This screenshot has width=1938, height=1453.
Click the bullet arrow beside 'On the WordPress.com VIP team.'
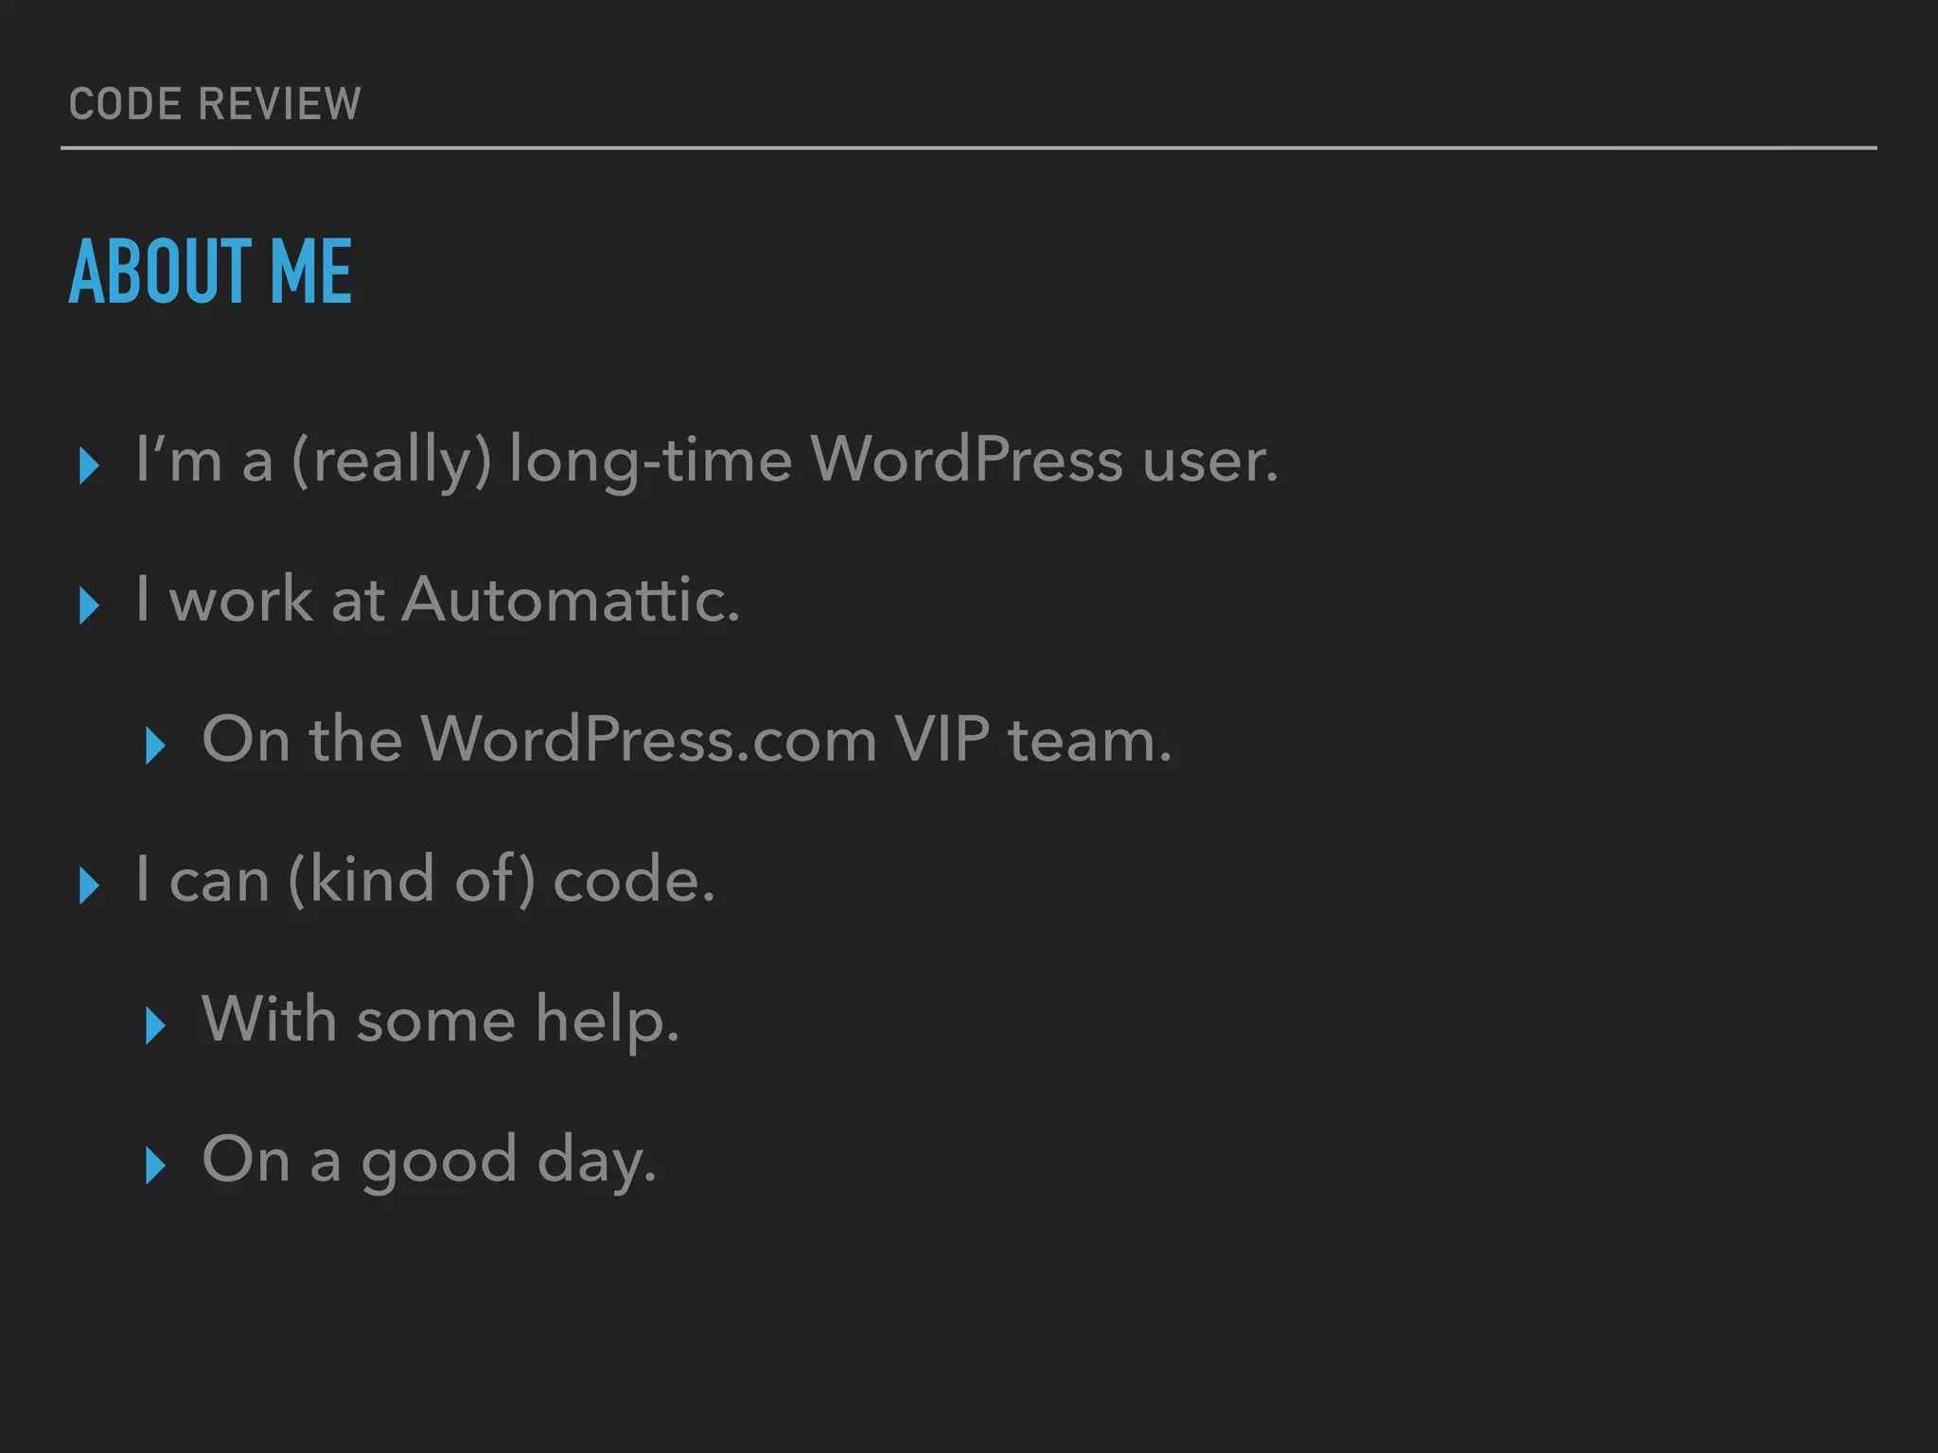point(156,745)
